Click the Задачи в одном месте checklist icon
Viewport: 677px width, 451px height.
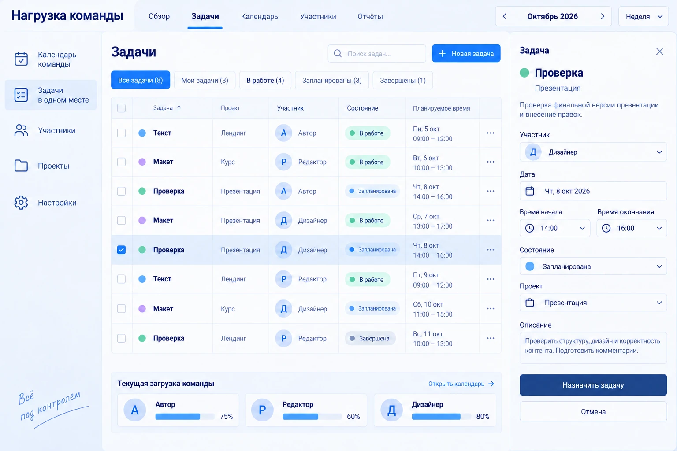(21, 95)
